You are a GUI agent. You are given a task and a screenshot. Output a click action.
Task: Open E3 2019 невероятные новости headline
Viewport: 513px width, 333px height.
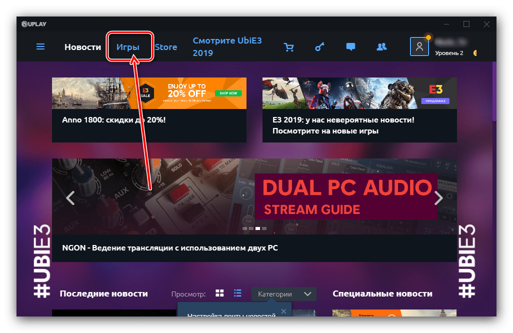click(x=343, y=125)
